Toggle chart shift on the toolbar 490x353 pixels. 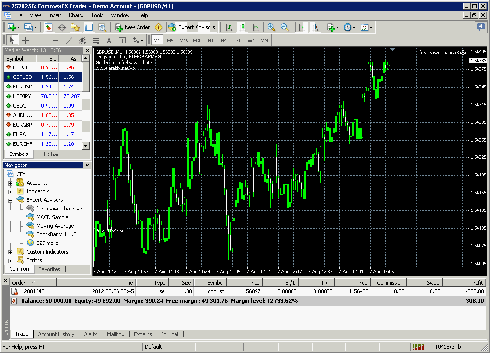tap(315, 27)
